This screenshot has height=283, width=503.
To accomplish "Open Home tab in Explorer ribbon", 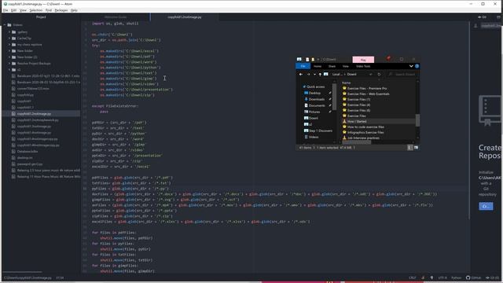I will 318,66.
